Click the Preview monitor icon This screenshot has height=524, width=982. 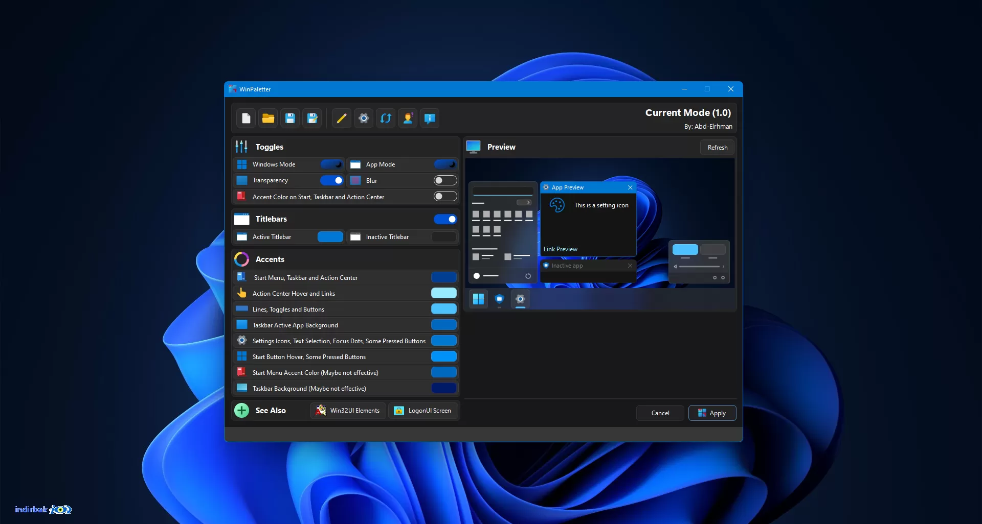[x=474, y=147]
